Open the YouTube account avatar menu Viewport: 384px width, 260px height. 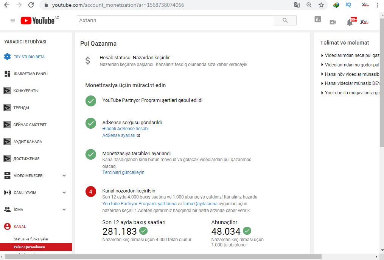click(x=364, y=22)
